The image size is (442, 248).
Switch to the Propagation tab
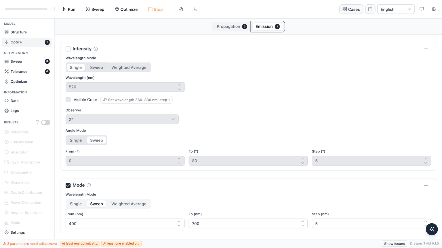(232, 27)
